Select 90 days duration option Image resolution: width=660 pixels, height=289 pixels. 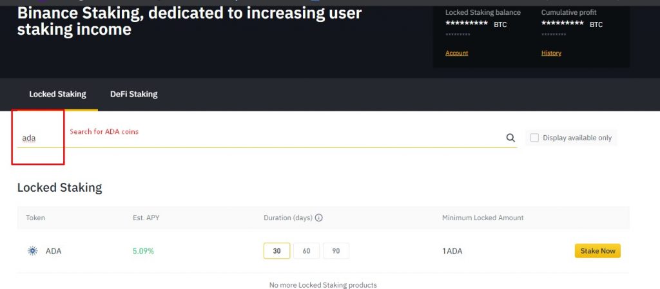[x=336, y=251]
